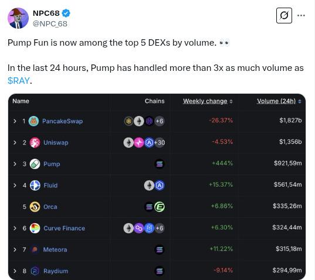Click the +30 chains badge for Uniswap
Image resolution: width=315 pixels, height=280 pixels.
tap(160, 142)
